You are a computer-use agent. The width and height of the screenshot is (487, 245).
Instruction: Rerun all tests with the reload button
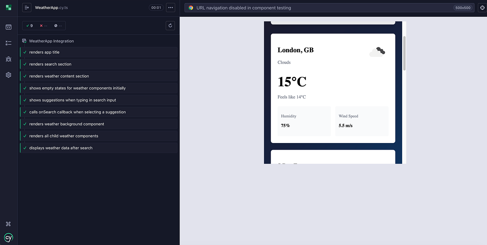(x=170, y=25)
